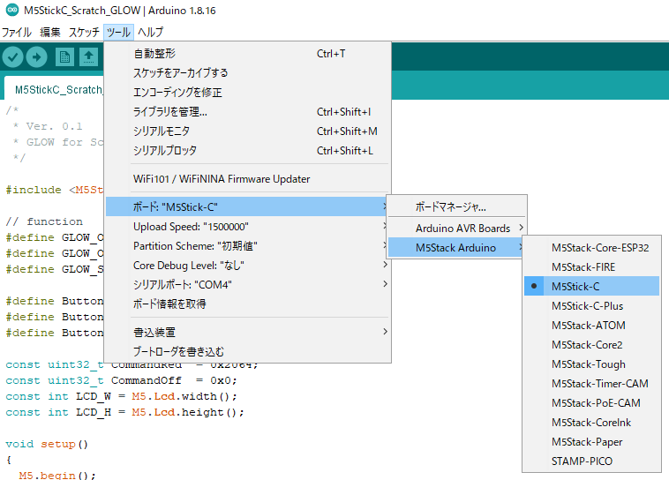Choose エンコーディングを修正 menu item

[x=248, y=93]
